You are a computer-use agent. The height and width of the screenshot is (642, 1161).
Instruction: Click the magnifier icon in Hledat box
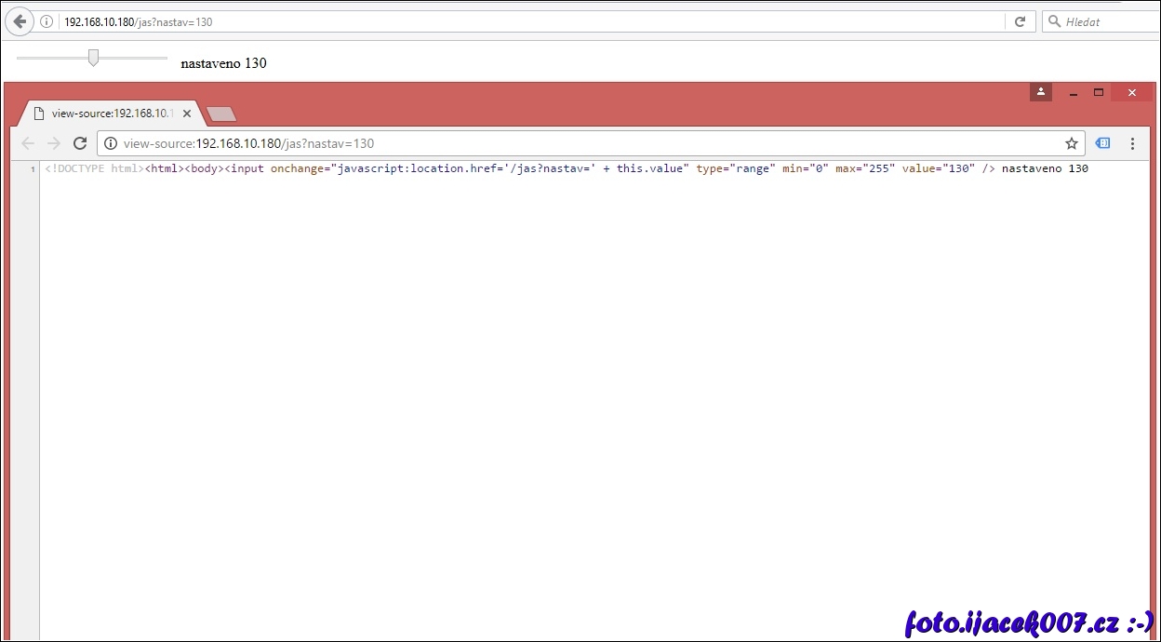click(x=1054, y=21)
